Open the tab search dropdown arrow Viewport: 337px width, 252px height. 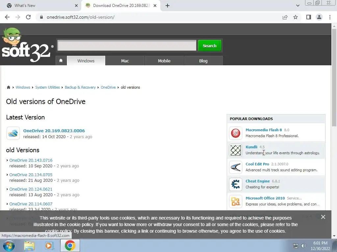pos(298,6)
